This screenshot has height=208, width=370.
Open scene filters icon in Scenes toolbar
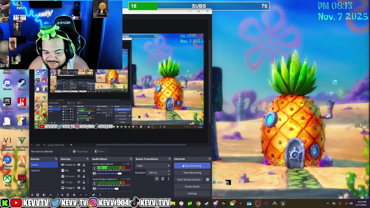[x=44, y=195]
